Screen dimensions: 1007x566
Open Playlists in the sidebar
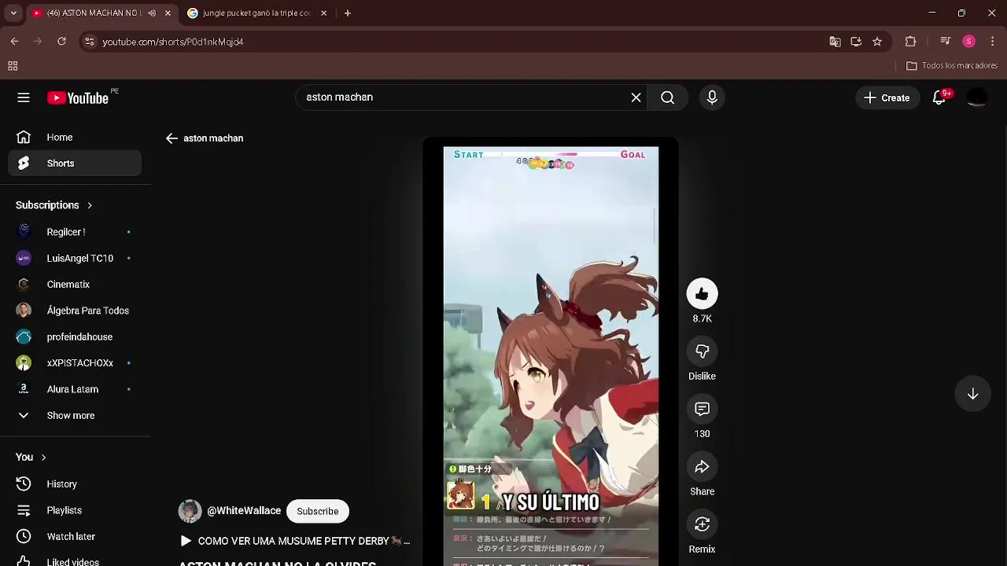click(75, 510)
